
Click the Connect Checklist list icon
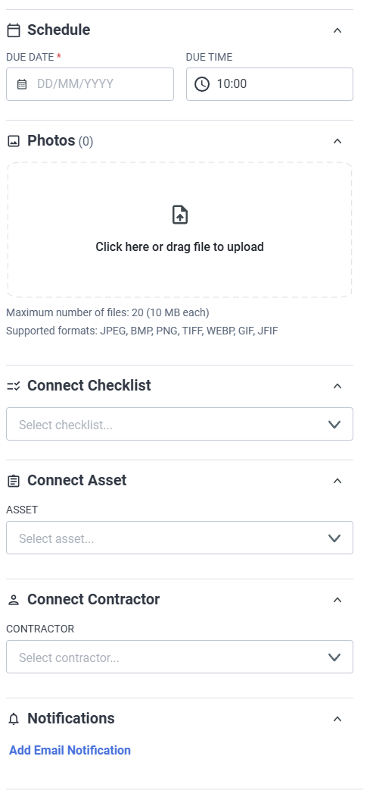coord(14,386)
